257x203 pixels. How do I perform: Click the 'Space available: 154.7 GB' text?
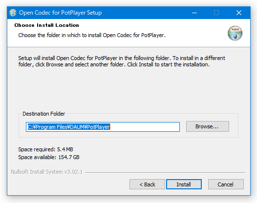click(x=49, y=157)
